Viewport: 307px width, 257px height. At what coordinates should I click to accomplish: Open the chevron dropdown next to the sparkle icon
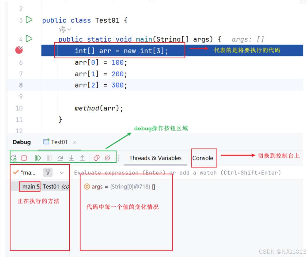69,29
